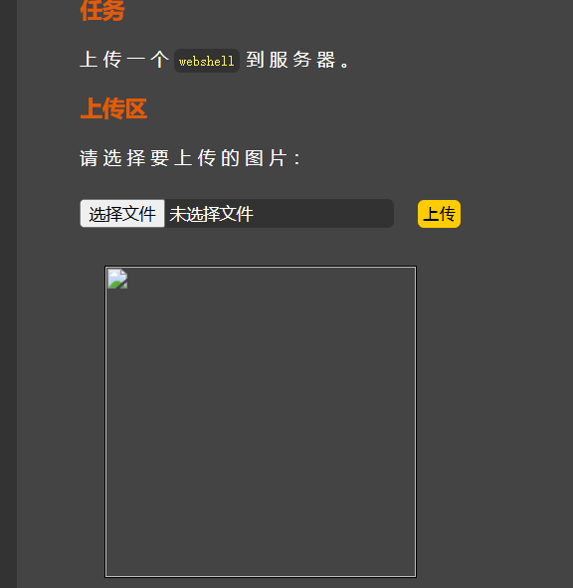Click the 上传一个 text before webshell
Screen dimensions: 573x588
pyautogui.click(x=124, y=60)
